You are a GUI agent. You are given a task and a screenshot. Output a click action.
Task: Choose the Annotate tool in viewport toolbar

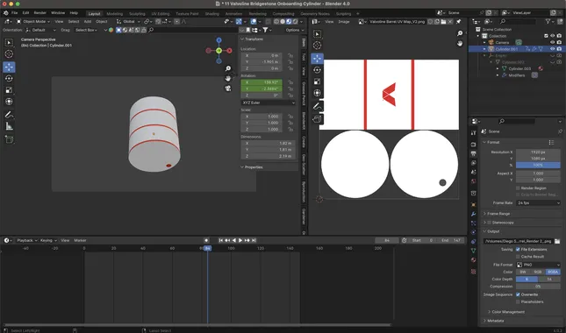[x=9, y=115]
